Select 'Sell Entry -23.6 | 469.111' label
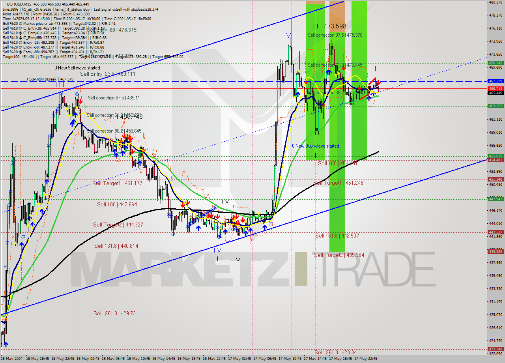 [x=108, y=74]
